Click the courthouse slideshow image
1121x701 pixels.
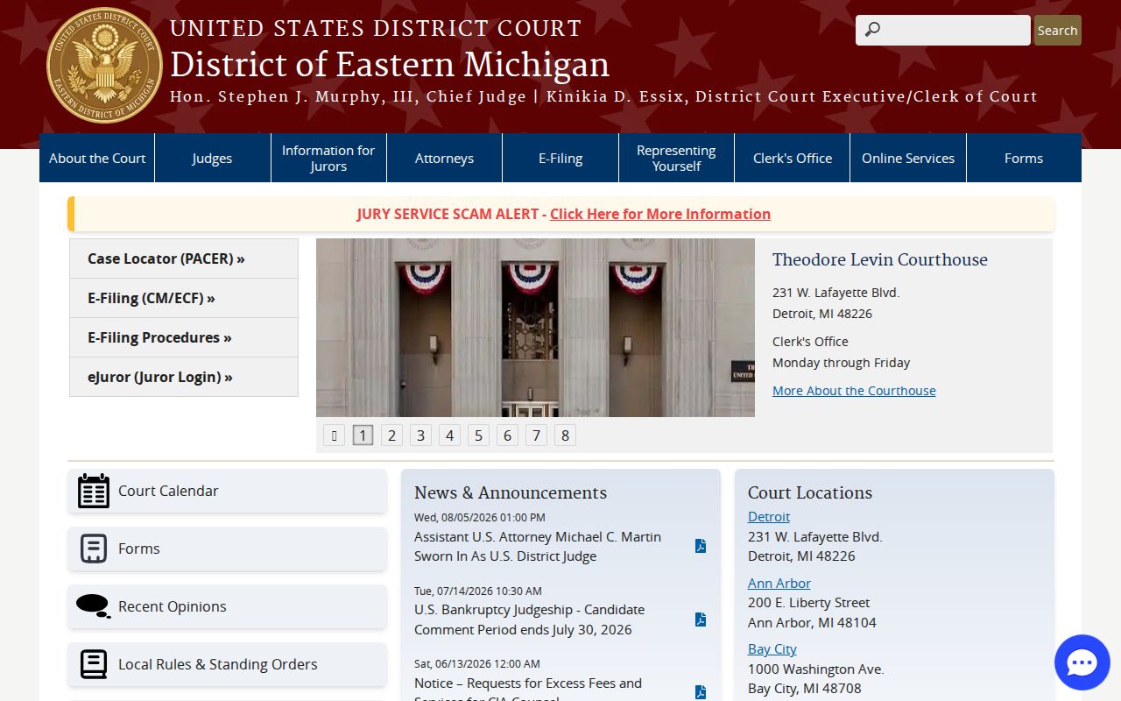click(x=535, y=328)
